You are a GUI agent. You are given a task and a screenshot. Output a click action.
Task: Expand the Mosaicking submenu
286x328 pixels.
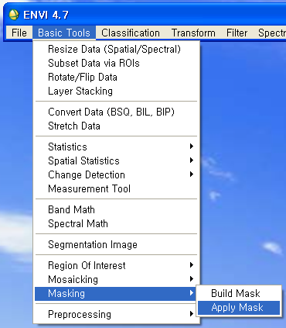116,279
